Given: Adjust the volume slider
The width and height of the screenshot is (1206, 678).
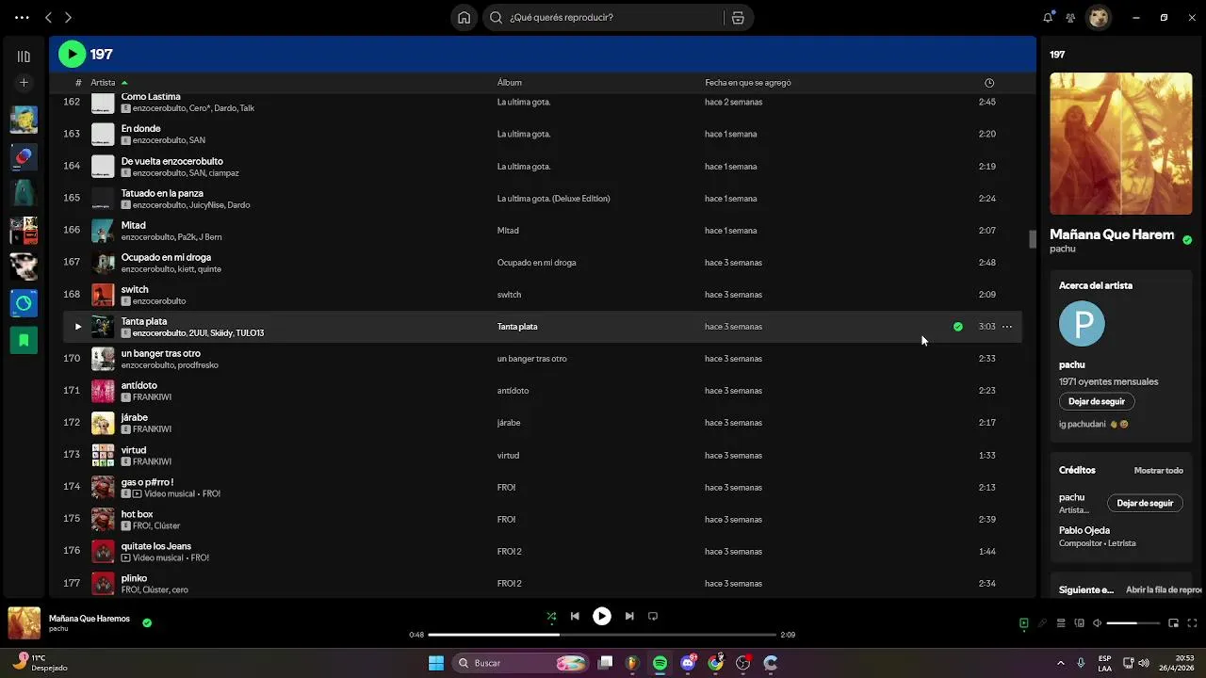Looking at the screenshot, I should pyautogui.click(x=1133, y=622).
